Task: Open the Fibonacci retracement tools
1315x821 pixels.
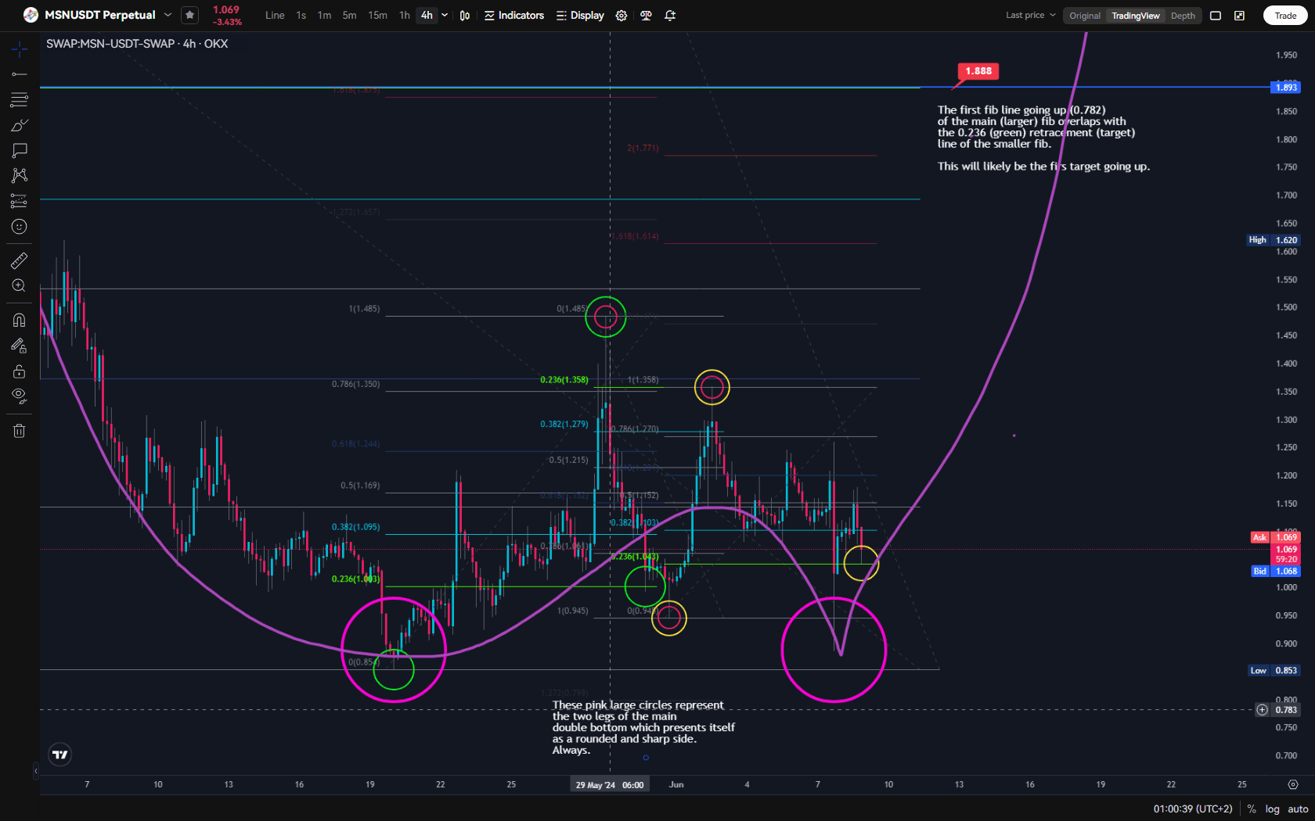Action: click(x=20, y=99)
